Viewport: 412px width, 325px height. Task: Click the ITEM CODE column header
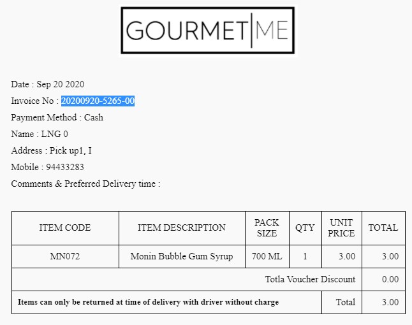tap(65, 227)
